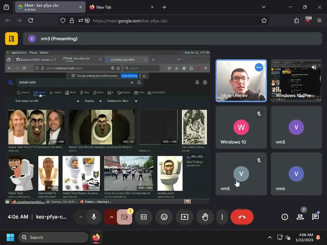Select the vm5 participant tile
This screenshot has width=327, height=245.
[241, 174]
